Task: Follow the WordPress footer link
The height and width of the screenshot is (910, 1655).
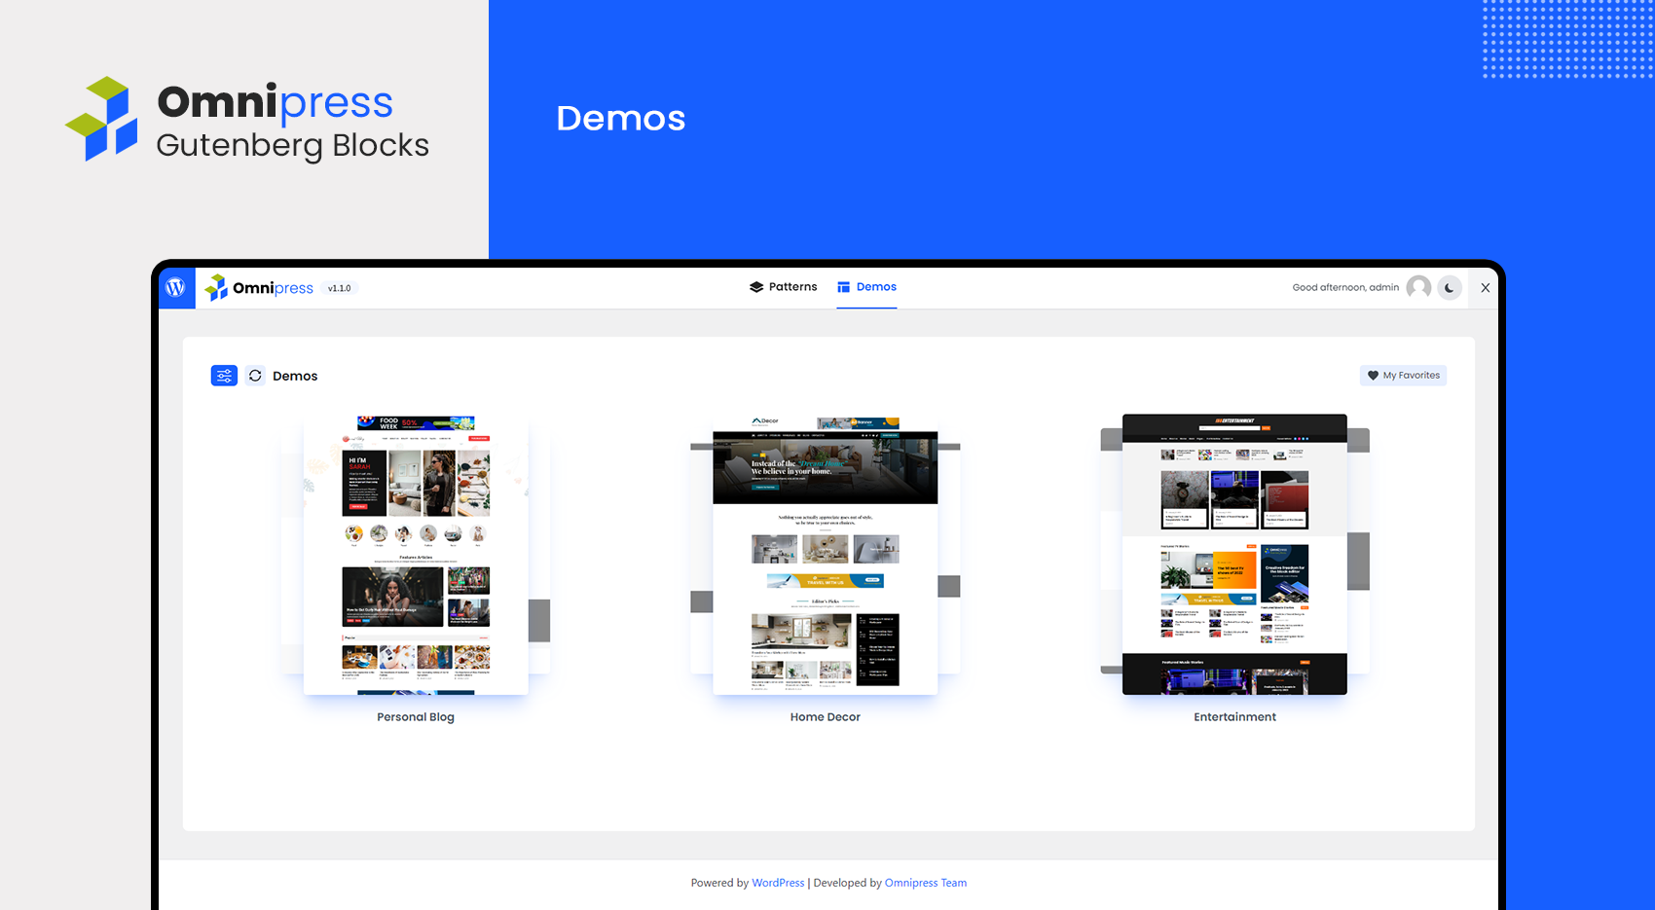Action: pos(778,883)
